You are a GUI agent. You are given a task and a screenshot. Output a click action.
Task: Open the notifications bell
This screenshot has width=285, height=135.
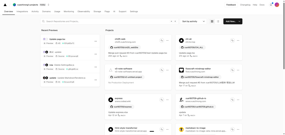[271, 5]
